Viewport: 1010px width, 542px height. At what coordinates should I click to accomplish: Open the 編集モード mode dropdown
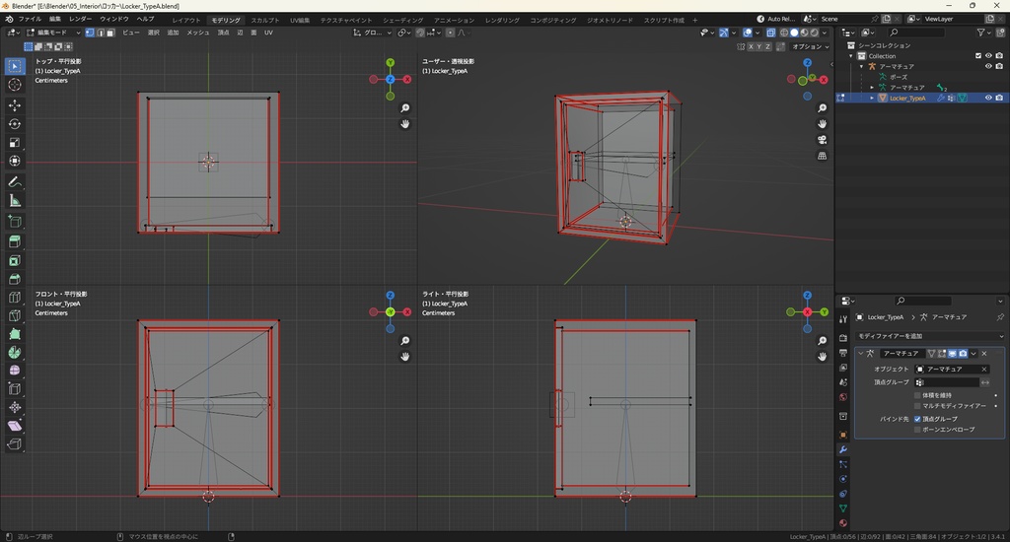click(x=54, y=33)
